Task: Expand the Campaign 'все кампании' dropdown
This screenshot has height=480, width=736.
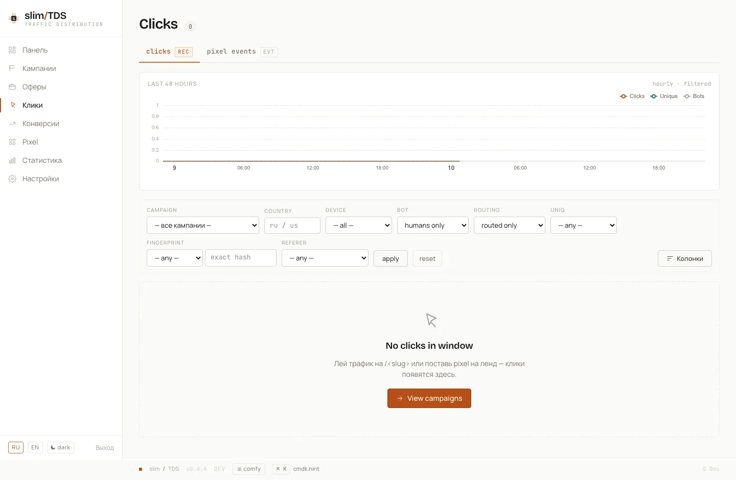Action: tap(203, 225)
